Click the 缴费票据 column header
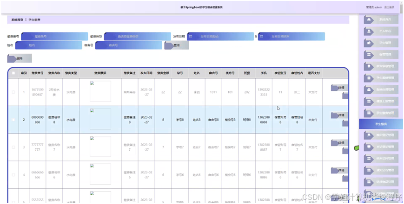The height and width of the screenshot is (204, 404). pos(100,73)
